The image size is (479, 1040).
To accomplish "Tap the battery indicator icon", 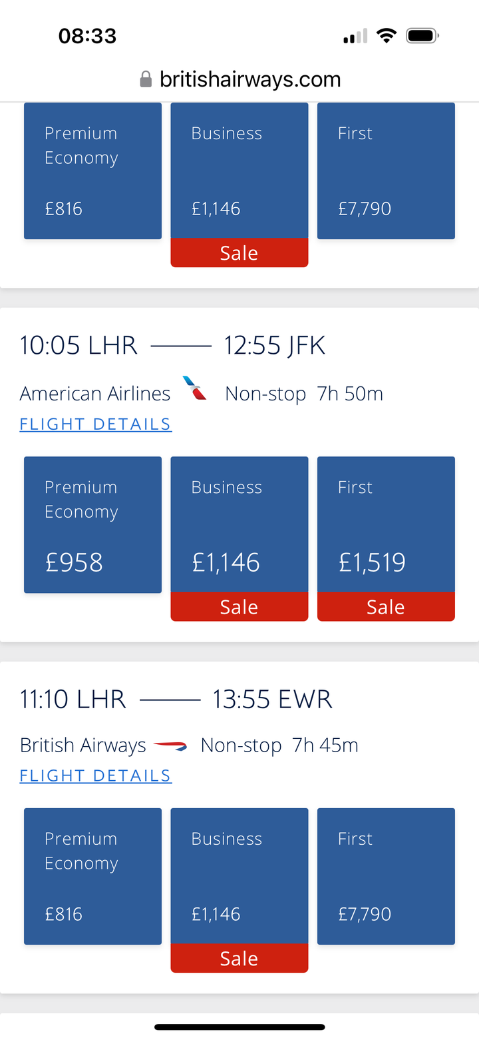I will click(x=422, y=36).
